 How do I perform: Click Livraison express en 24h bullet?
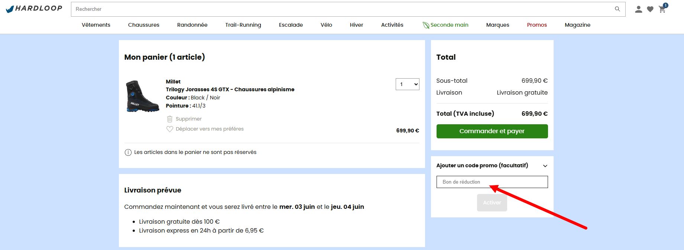pos(201,231)
